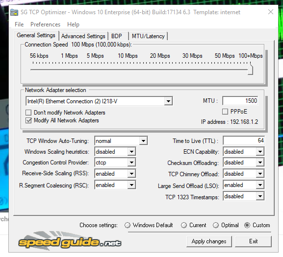Toggle the PPPoE checkbox
Viewport: 283px width, 257px height.
225,112
